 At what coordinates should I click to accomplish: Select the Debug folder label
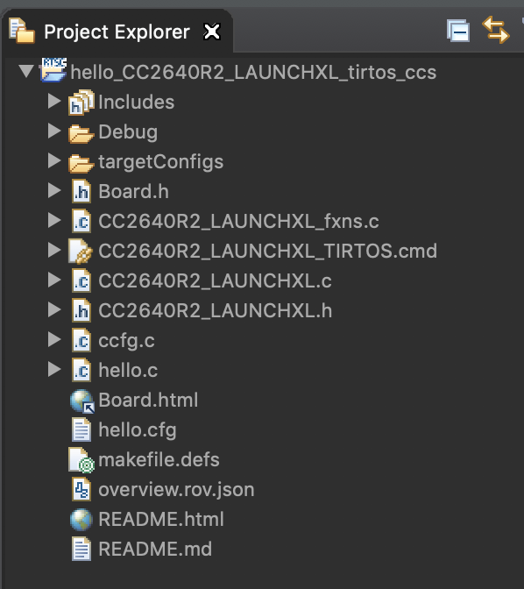coord(128,132)
